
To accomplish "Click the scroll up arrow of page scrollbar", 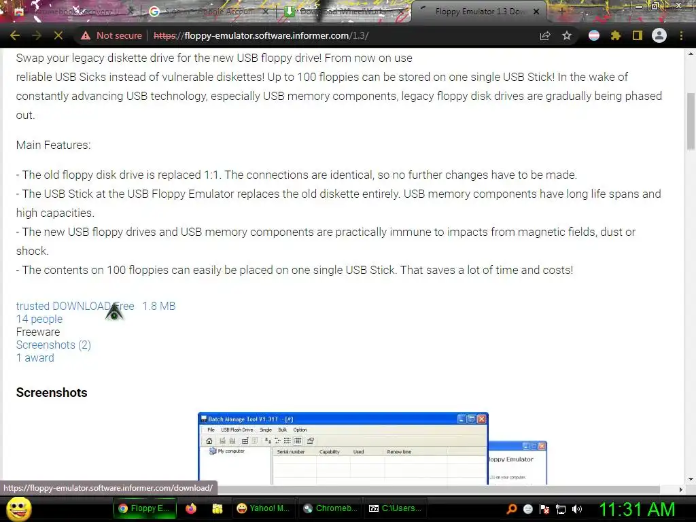I will coord(691,54).
